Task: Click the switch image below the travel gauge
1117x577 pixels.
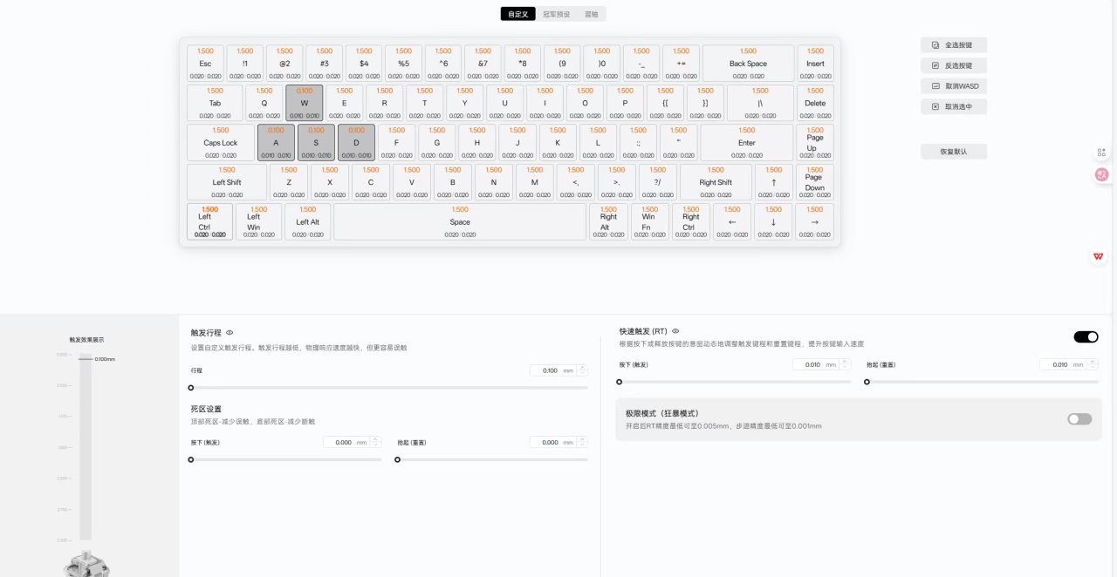Action: tap(86, 565)
